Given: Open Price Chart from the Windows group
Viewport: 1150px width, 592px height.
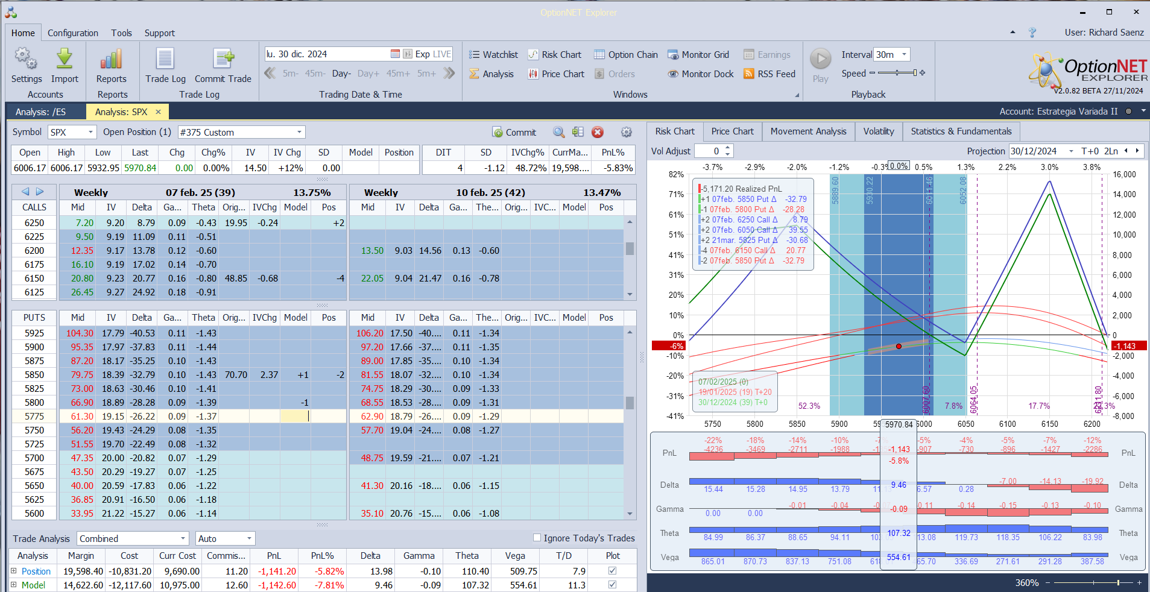Looking at the screenshot, I should [556, 74].
